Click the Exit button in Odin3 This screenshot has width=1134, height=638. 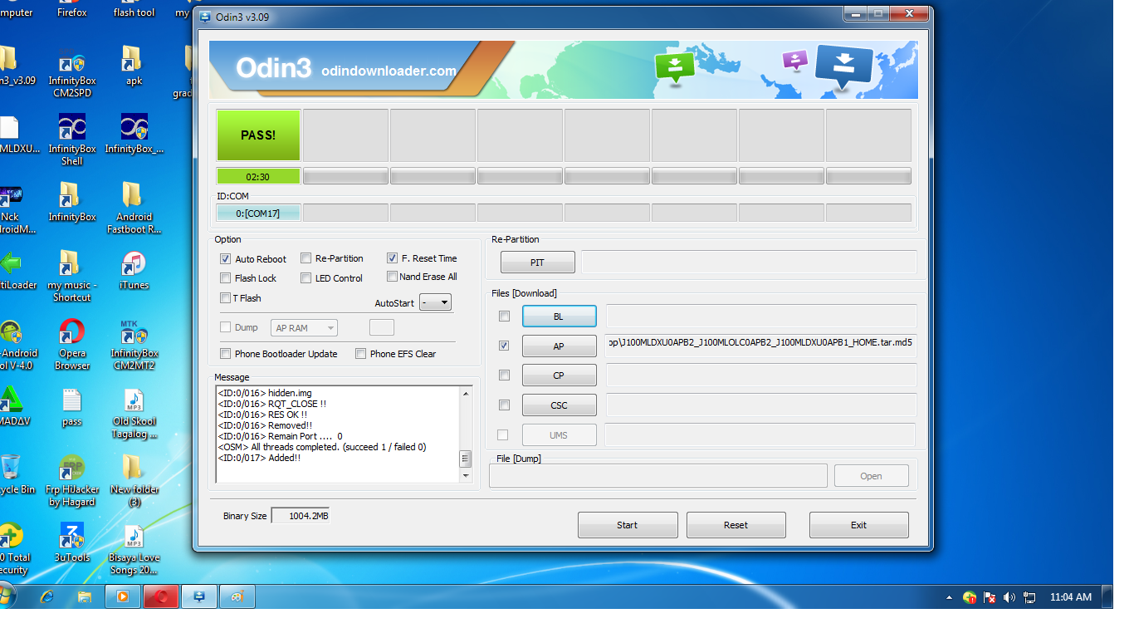(x=858, y=525)
